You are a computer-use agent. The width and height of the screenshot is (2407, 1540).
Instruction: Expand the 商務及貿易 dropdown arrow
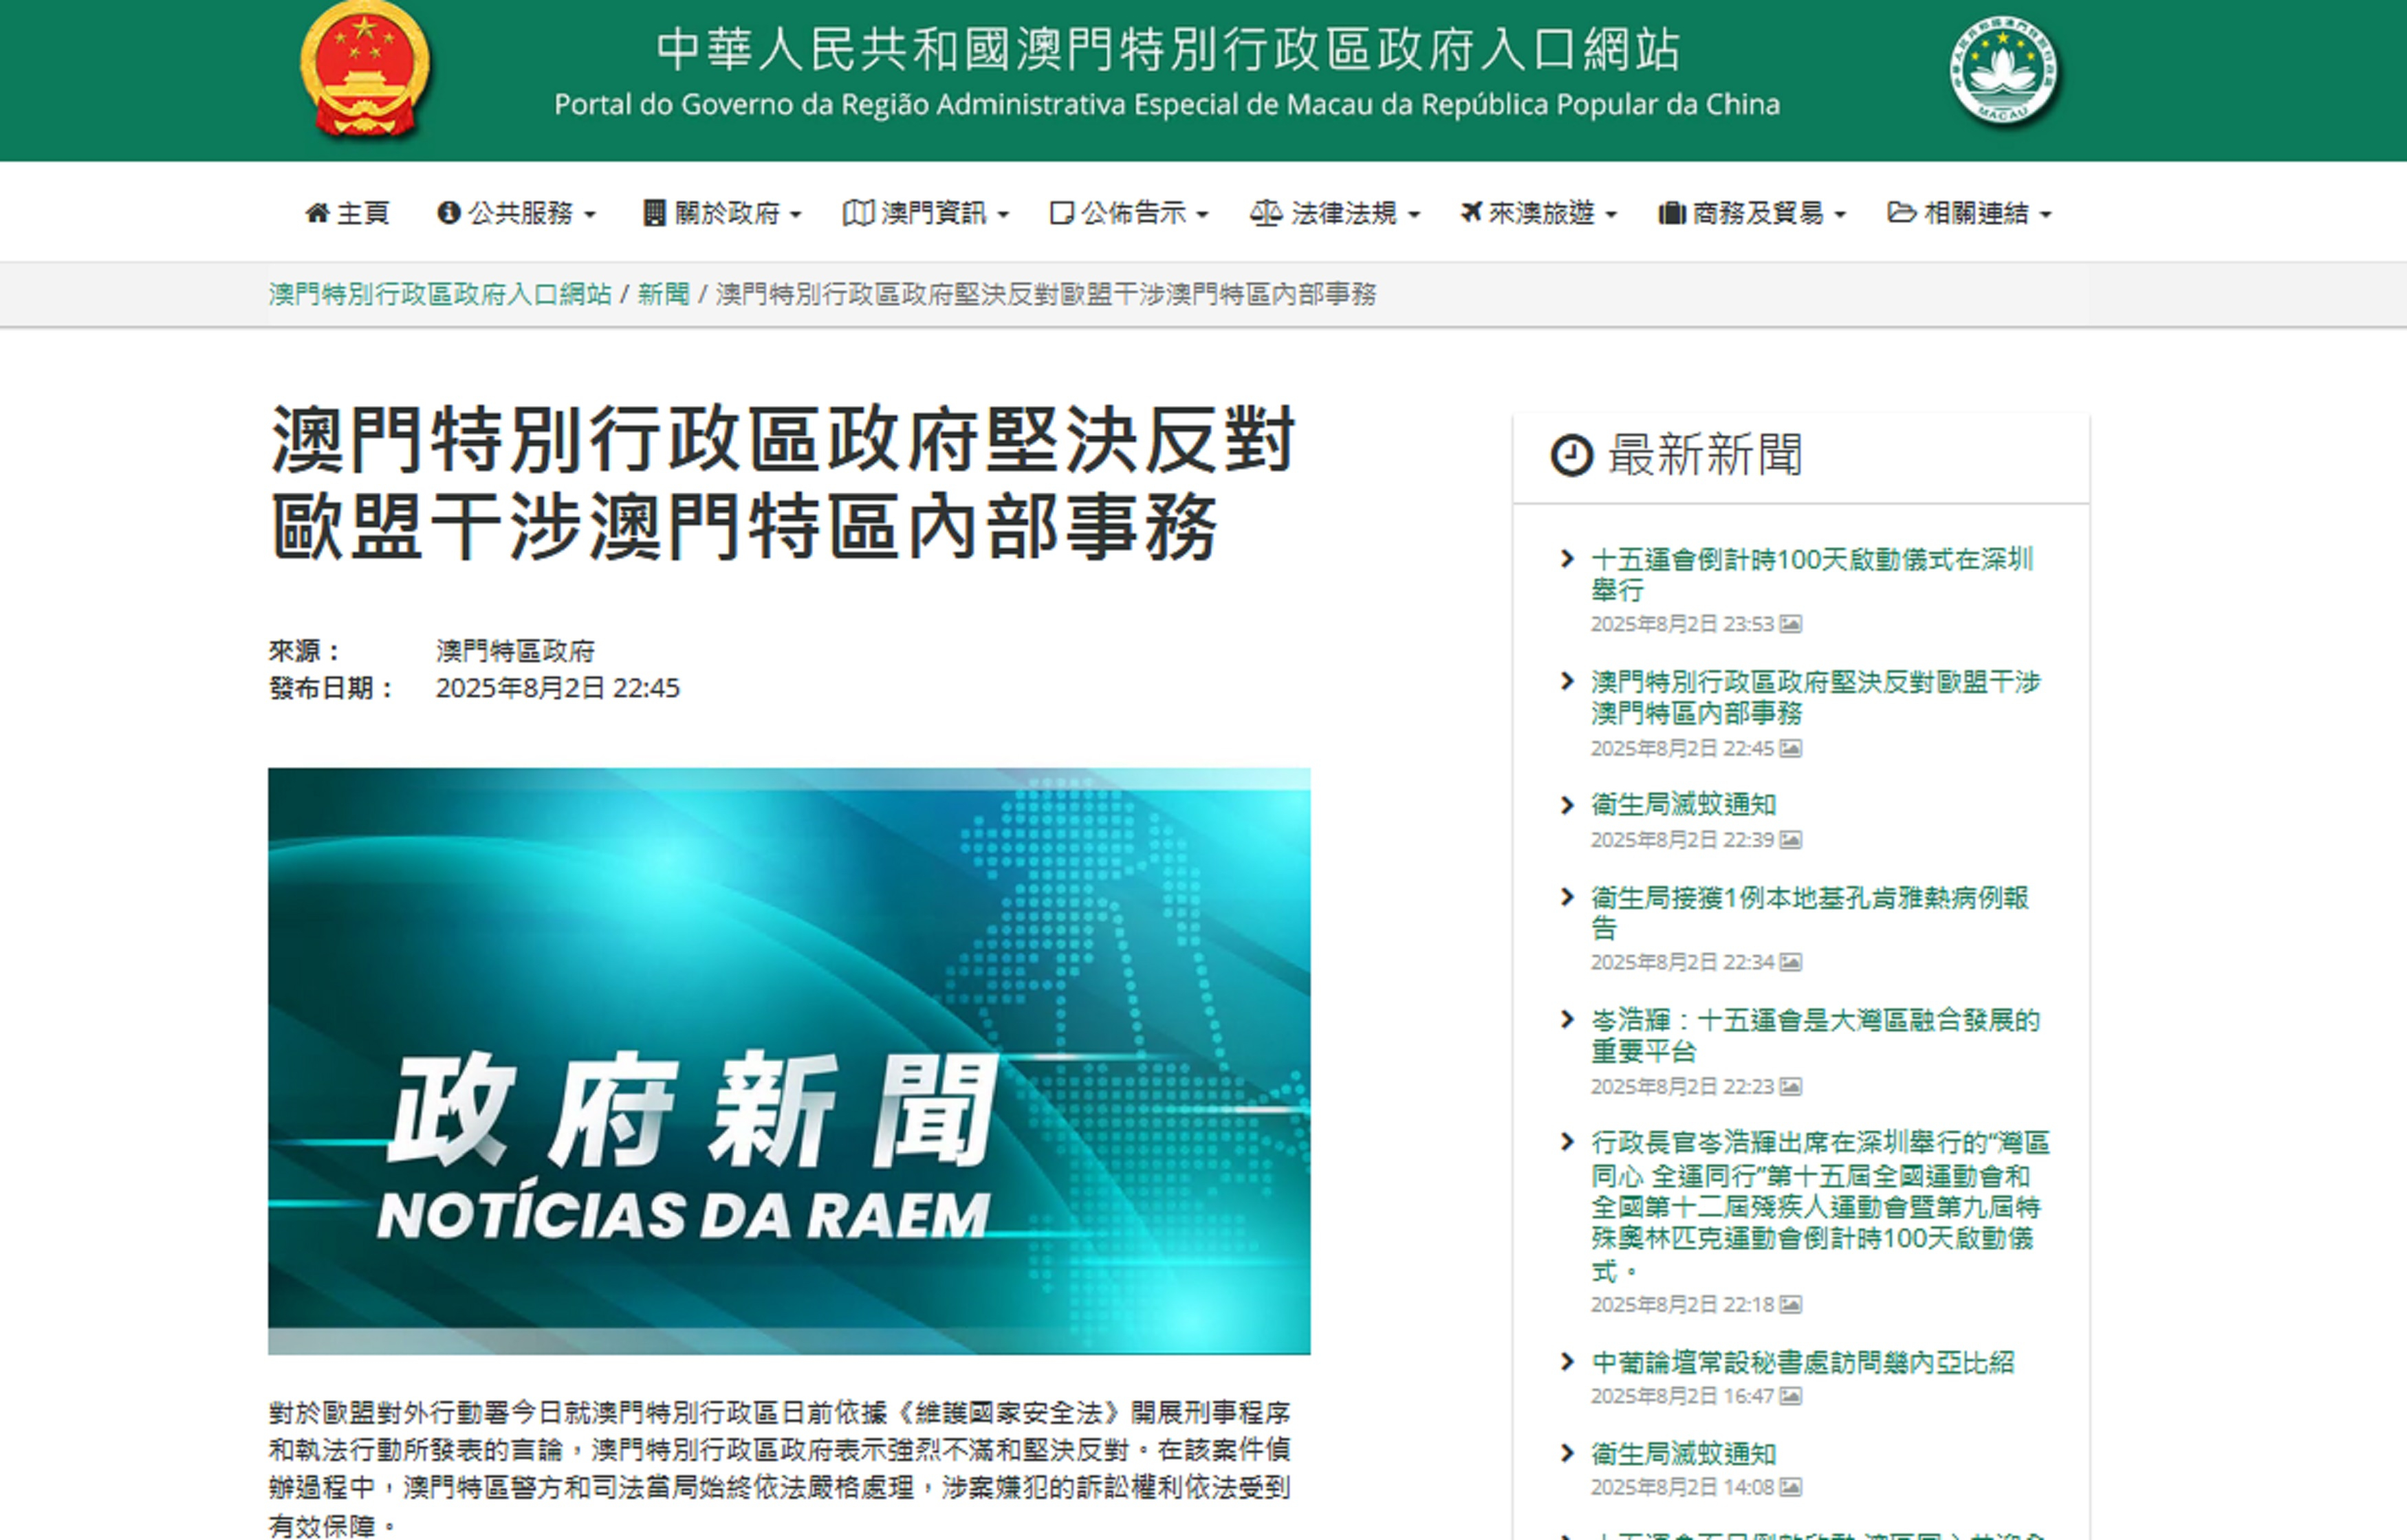[1840, 215]
